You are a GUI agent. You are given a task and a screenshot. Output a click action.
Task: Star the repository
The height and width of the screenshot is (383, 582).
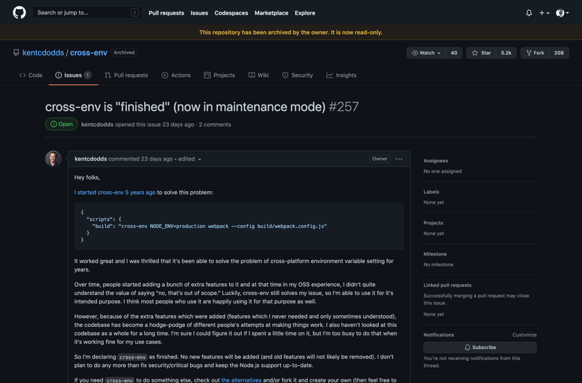pos(482,53)
